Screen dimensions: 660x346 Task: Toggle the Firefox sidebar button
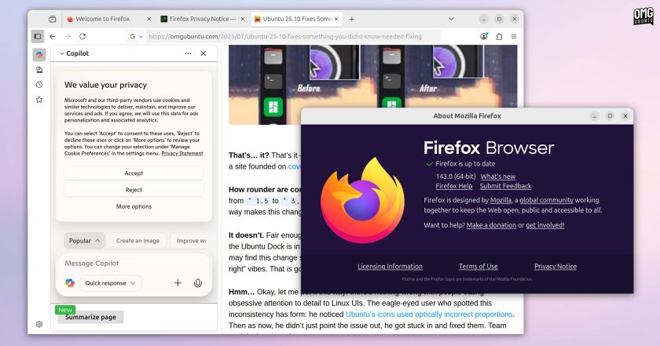point(38,37)
